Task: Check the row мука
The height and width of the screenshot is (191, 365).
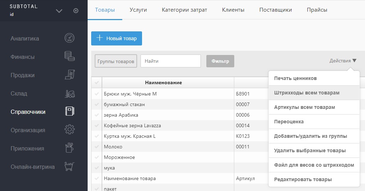Action: [96, 168]
